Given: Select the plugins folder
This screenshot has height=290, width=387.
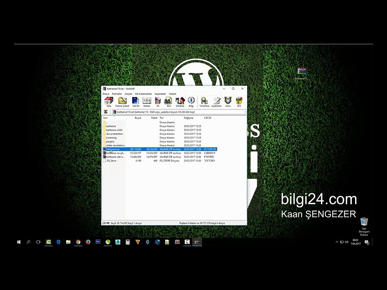Looking at the screenshot, I should tap(160, 141).
